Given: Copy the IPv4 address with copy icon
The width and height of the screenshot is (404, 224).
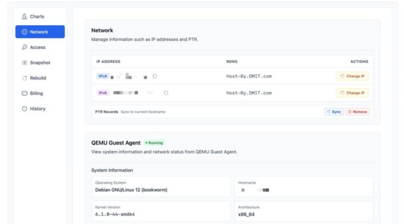Looking at the screenshot, I should 155,76.
